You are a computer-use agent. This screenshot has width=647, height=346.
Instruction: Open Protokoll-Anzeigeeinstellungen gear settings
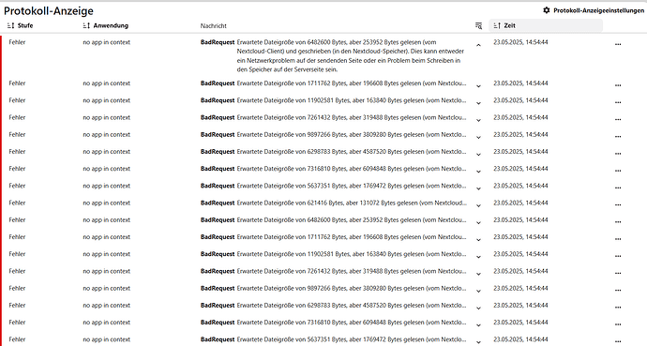pos(547,10)
